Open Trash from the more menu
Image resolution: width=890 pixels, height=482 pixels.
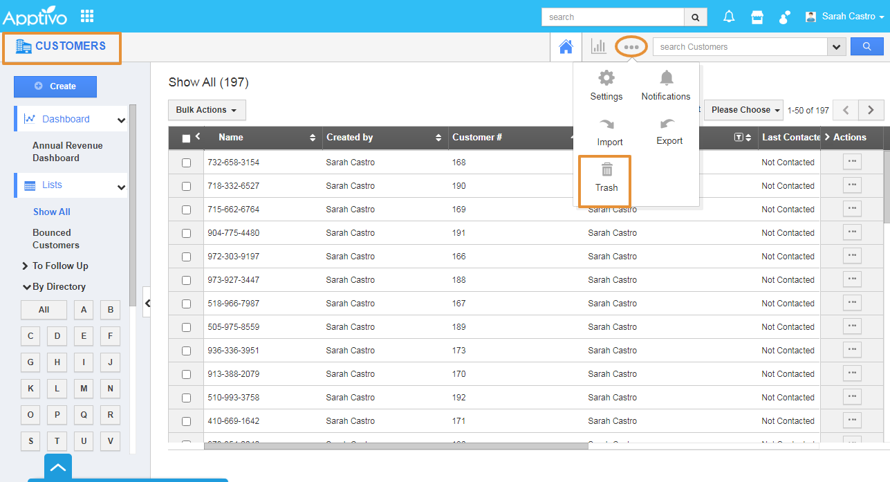click(606, 178)
